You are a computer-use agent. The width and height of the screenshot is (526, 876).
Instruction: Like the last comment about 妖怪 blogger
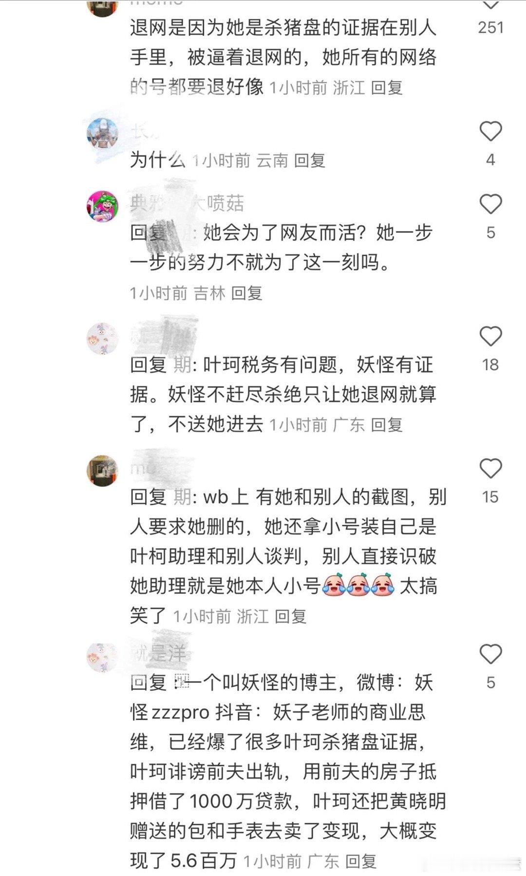click(490, 654)
